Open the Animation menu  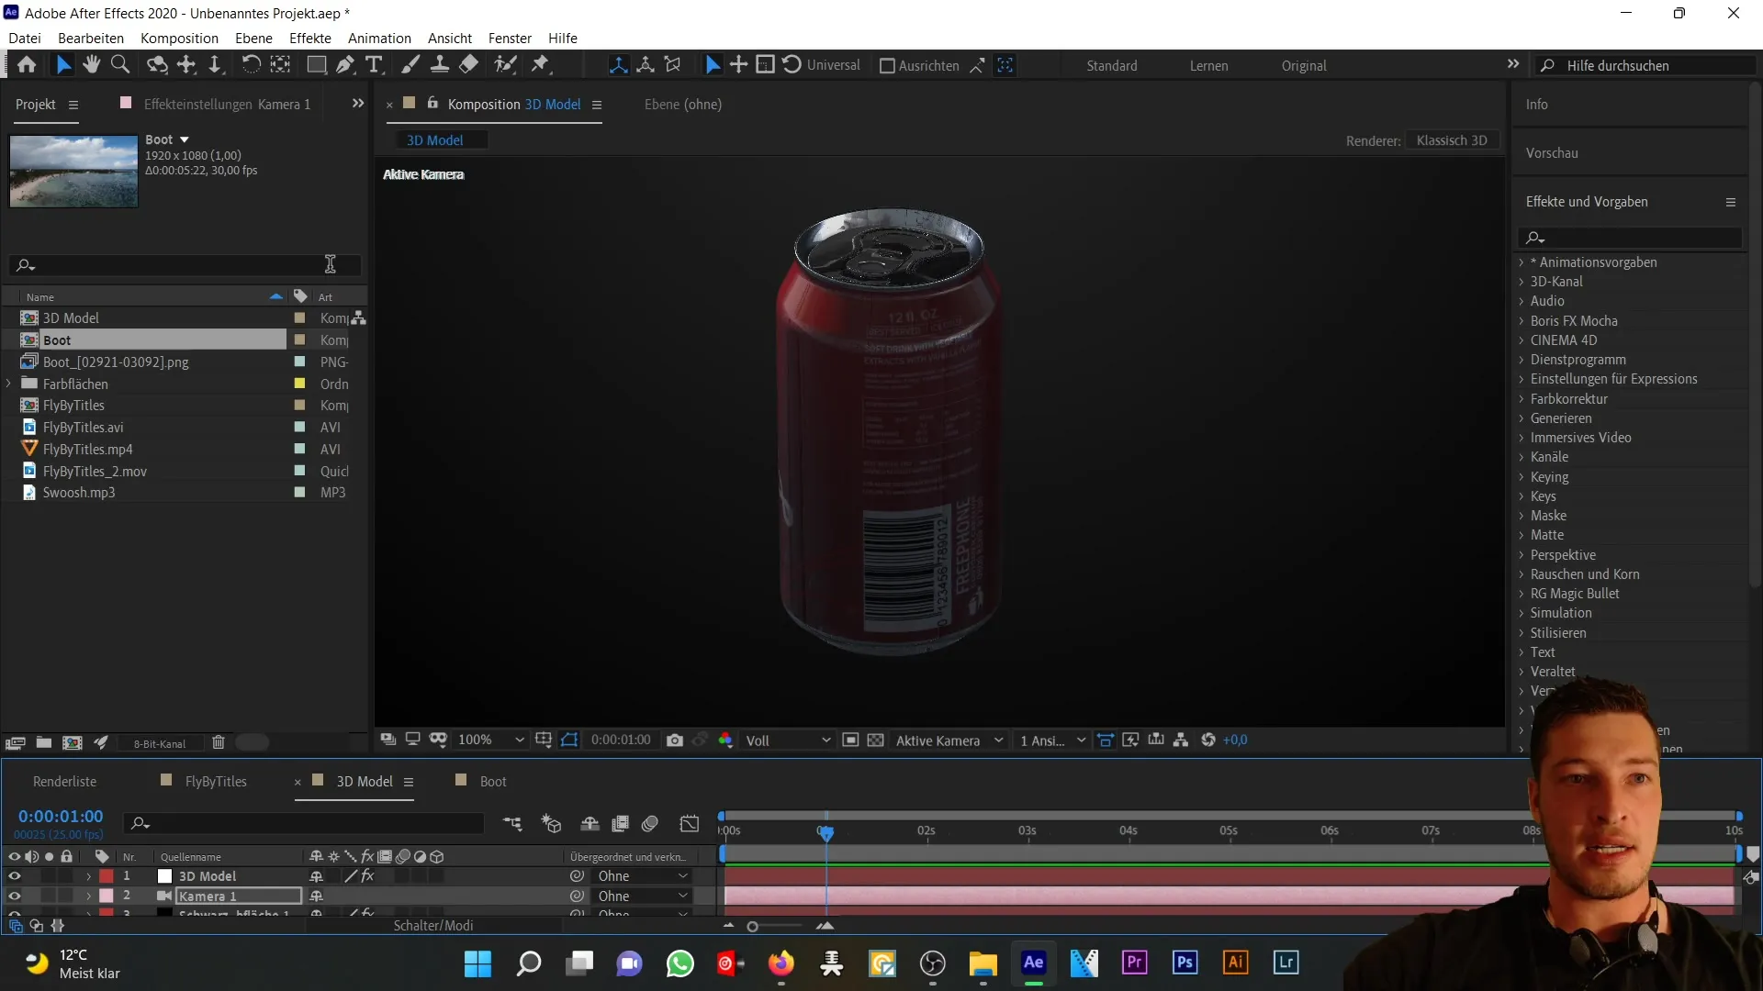point(379,38)
